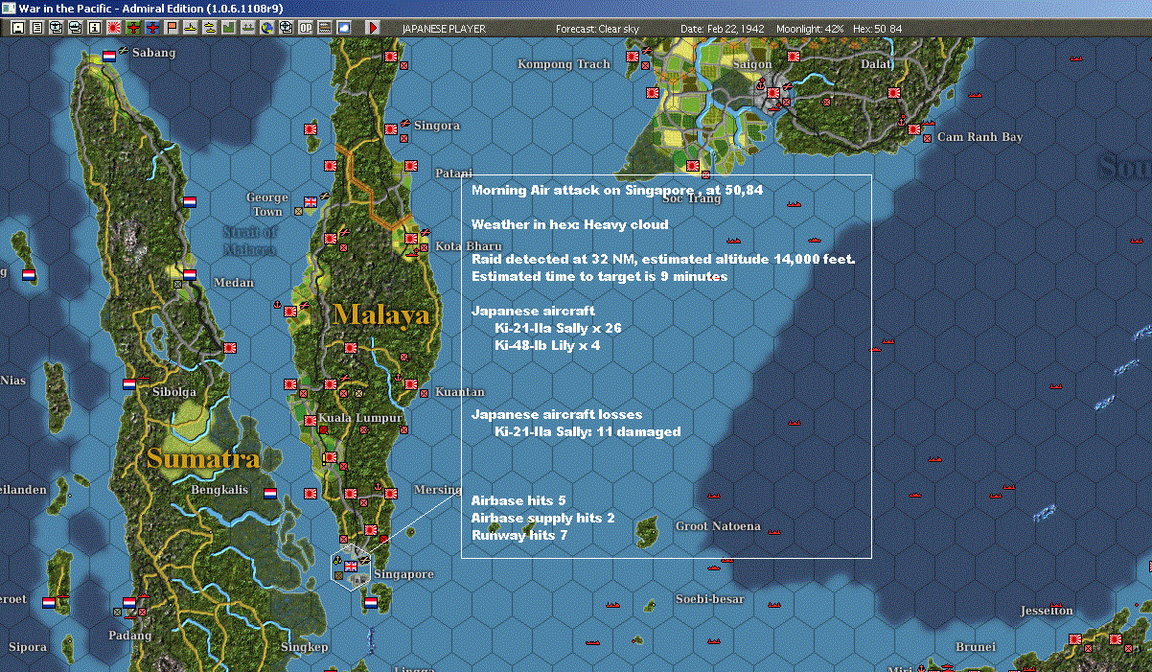Click 'Weather in hex: Heavy cloud' line
Viewport: 1152px width, 672px height.
point(569,224)
